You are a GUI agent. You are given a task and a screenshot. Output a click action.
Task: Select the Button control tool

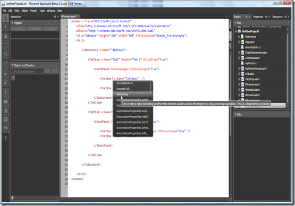[x=5, y=128]
